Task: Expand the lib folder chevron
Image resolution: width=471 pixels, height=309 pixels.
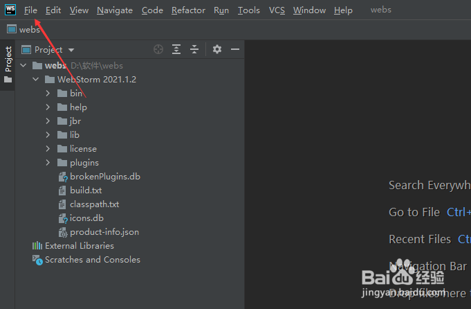Action: [48, 134]
